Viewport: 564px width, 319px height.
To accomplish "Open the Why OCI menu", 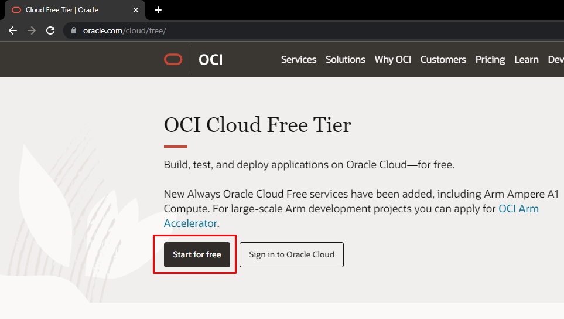I will pyautogui.click(x=393, y=59).
